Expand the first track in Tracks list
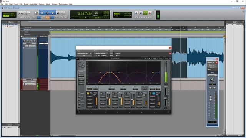246x138 pixels. pyautogui.click(x=3, y=25)
